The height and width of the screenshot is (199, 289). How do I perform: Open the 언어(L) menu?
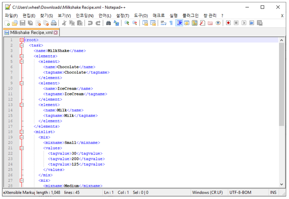click(105, 16)
